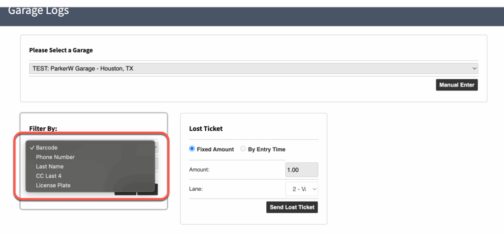Select the By Entry Time radio button
The height and width of the screenshot is (234, 504).
(x=243, y=149)
